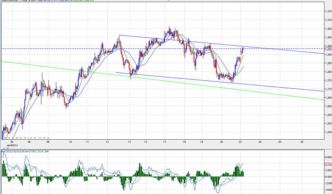Click the 26 date axis label

coord(302,142)
